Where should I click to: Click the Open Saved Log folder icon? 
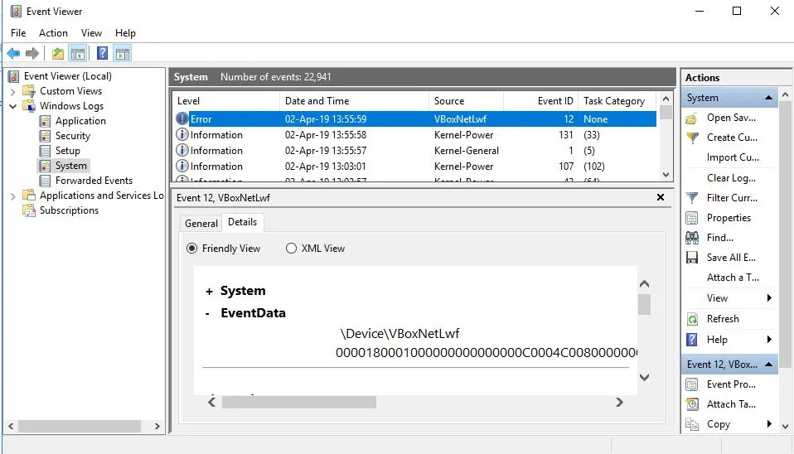(692, 118)
